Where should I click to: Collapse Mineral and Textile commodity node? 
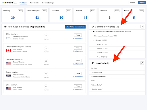[x=91, y=32]
